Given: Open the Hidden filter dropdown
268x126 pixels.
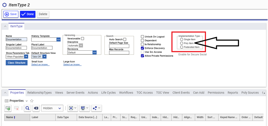Looking at the screenshot, I should pyautogui.click(x=52, y=108).
